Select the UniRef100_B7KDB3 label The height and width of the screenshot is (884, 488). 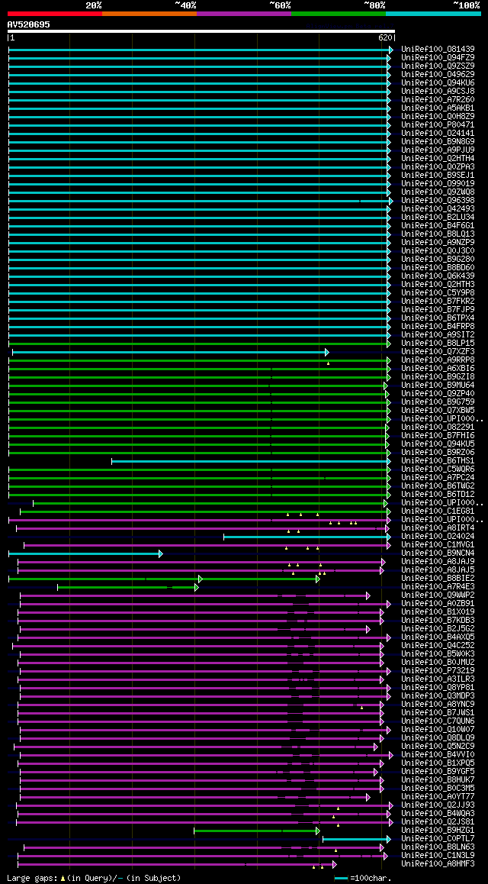tap(438, 621)
